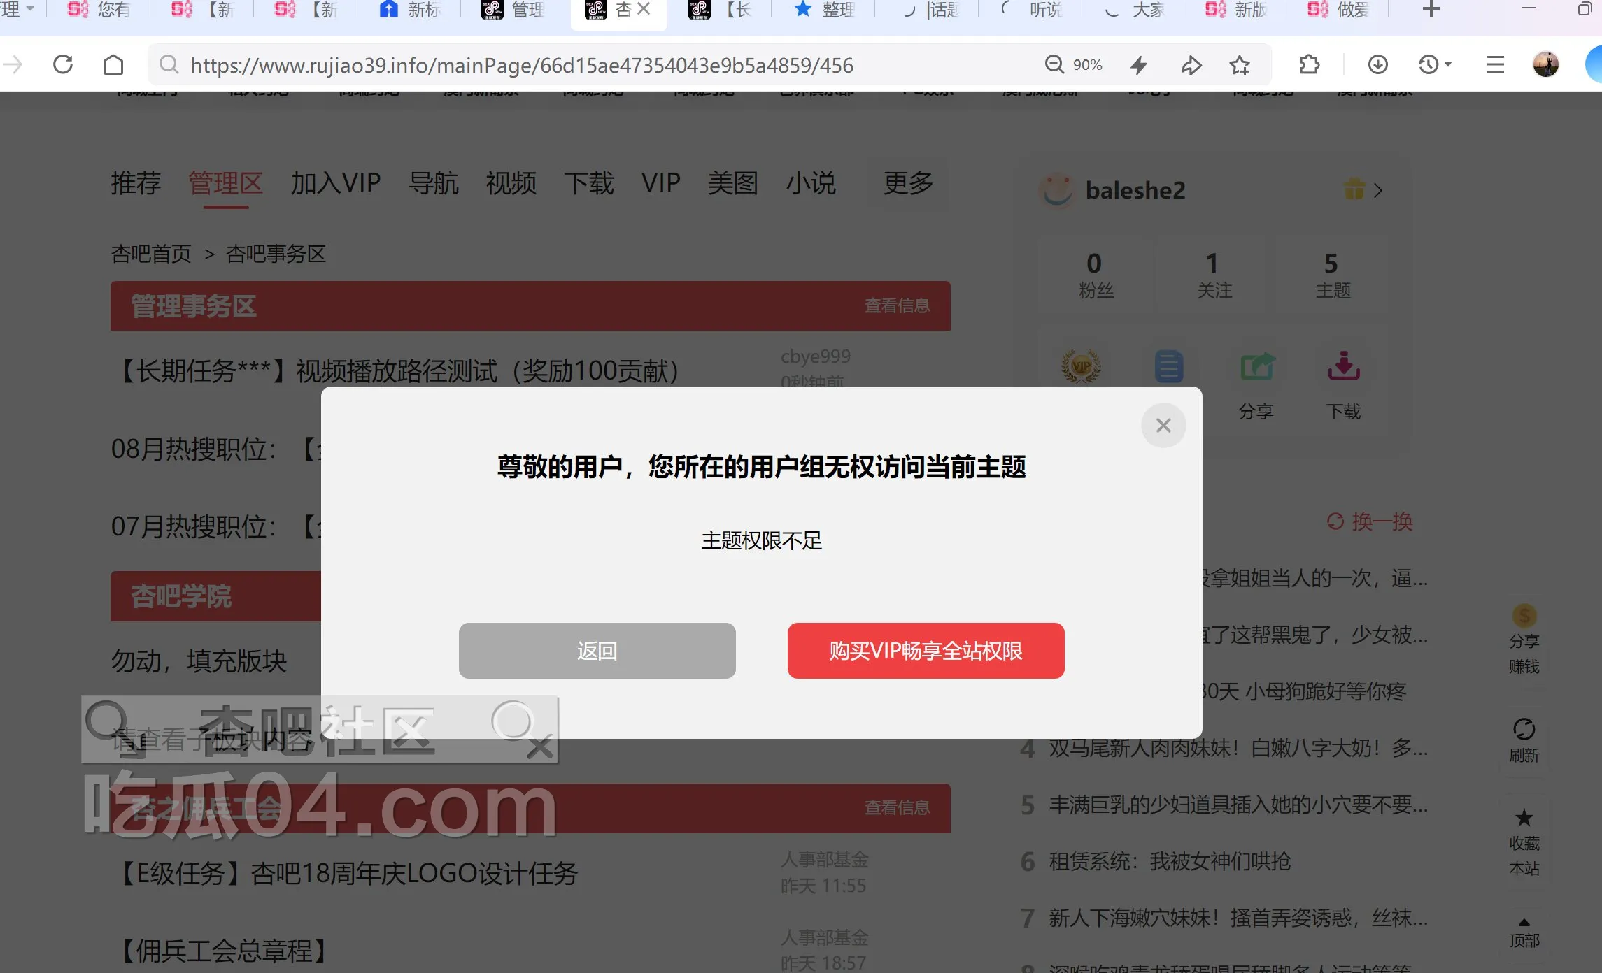Click the lightning speed mode icon
This screenshot has height=973, width=1602.
(x=1139, y=65)
